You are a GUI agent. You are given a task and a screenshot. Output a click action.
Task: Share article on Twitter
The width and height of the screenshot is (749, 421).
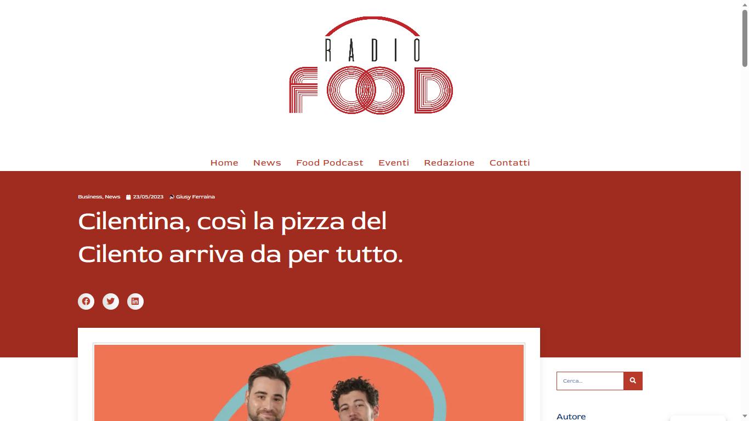pyautogui.click(x=111, y=301)
